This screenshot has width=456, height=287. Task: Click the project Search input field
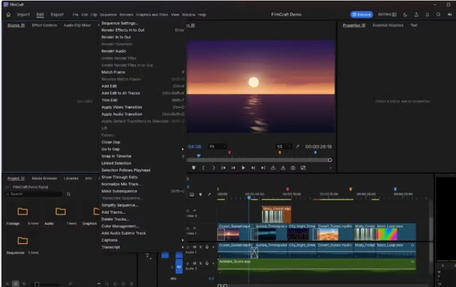(34, 194)
